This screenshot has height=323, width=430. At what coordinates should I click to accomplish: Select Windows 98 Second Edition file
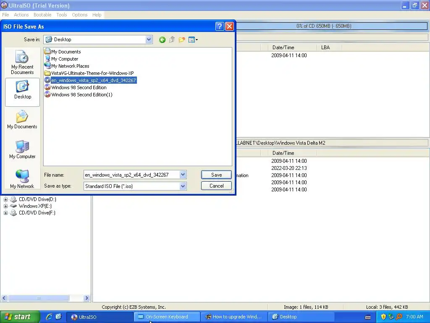click(x=76, y=87)
